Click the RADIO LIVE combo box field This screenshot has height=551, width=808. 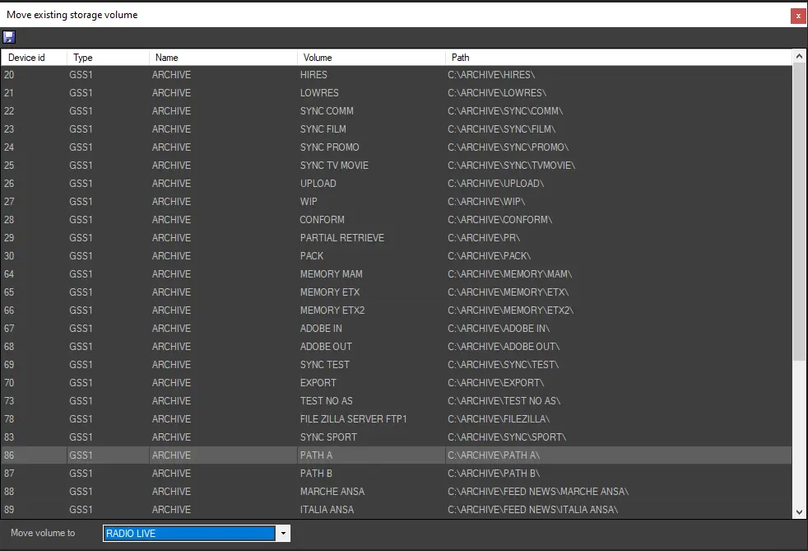(189, 534)
